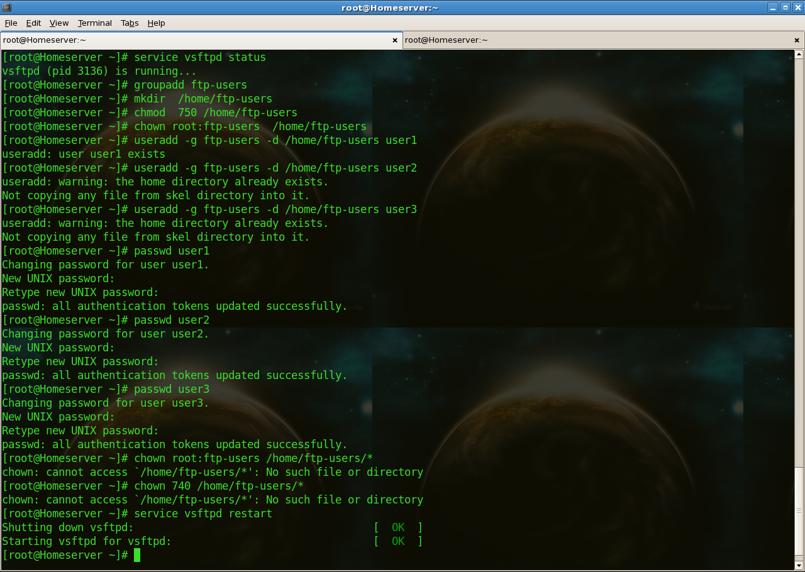The width and height of the screenshot is (805, 572).
Task: Click the 'passwd user3' command
Action: pos(172,389)
